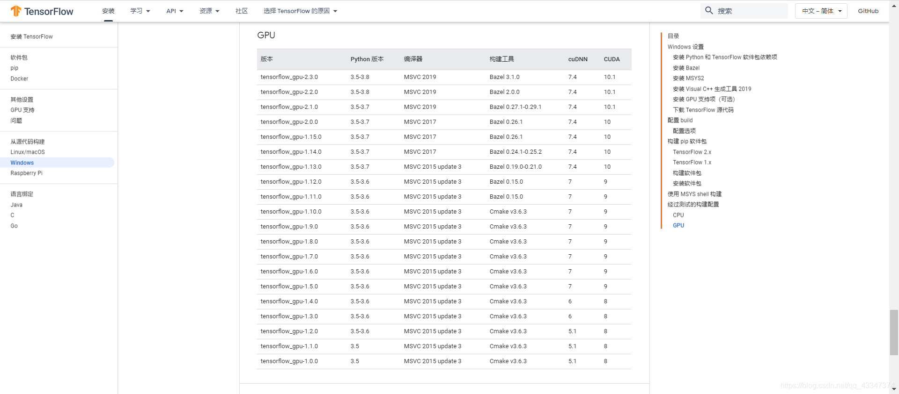
Task: Jump to 安装软件包 section
Action: [687, 183]
